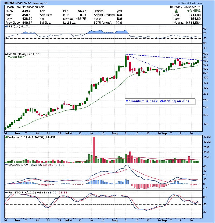Click the EPS value 8.01
This screenshot has height=223, width=215.
tap(83, 15)
